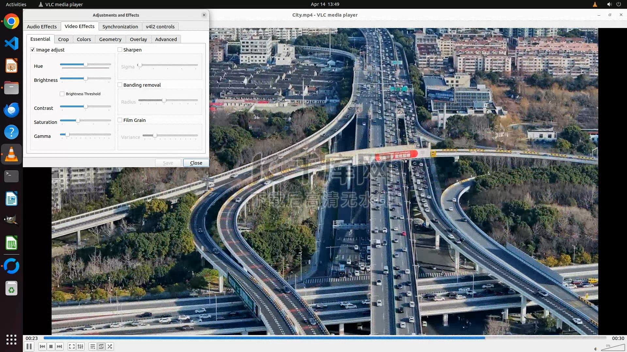627x352 pixels.
Task: Stop playback with the stop button
Action: (51, 346)
